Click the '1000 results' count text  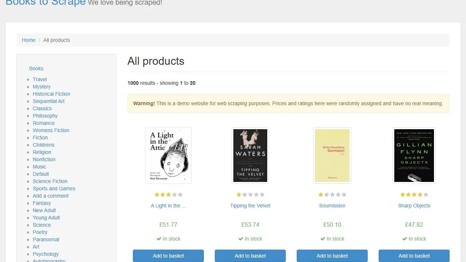(x=141, y=83)
